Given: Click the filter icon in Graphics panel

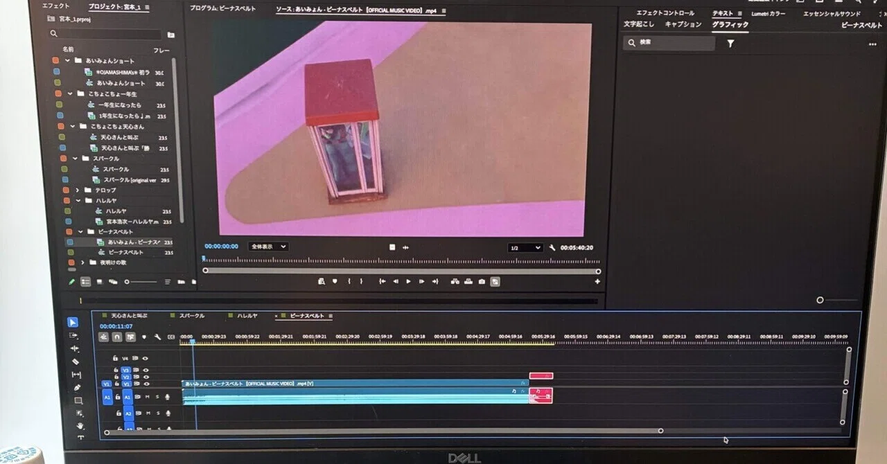Looking at the screenshot, I should click(730, 43).
